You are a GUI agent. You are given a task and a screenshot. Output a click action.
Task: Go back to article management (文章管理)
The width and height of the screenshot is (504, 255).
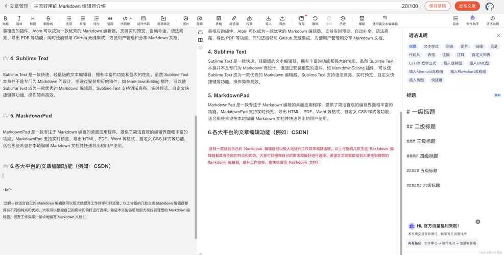(16, 6)
